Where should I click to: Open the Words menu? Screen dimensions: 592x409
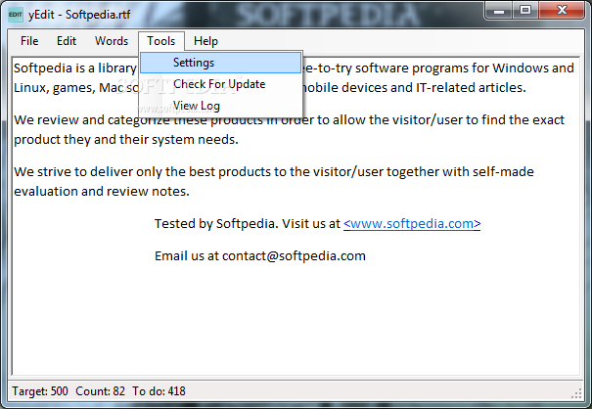coord(112,41)
